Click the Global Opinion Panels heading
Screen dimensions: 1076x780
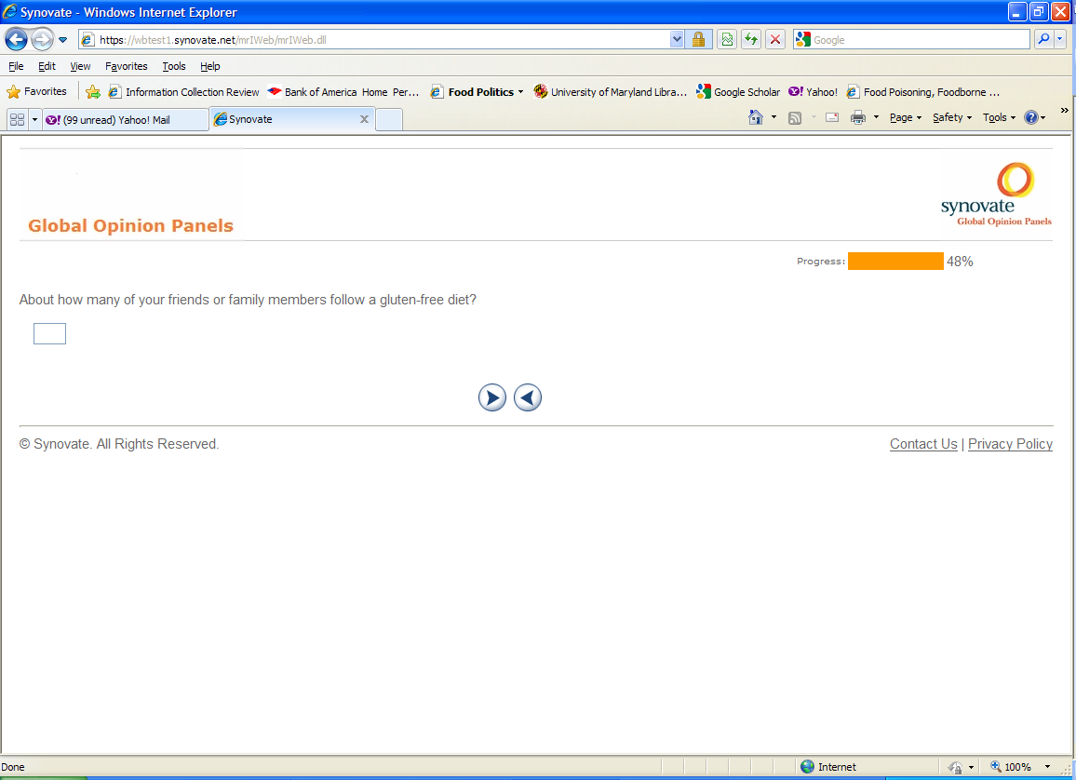click(x=130, y=225)
